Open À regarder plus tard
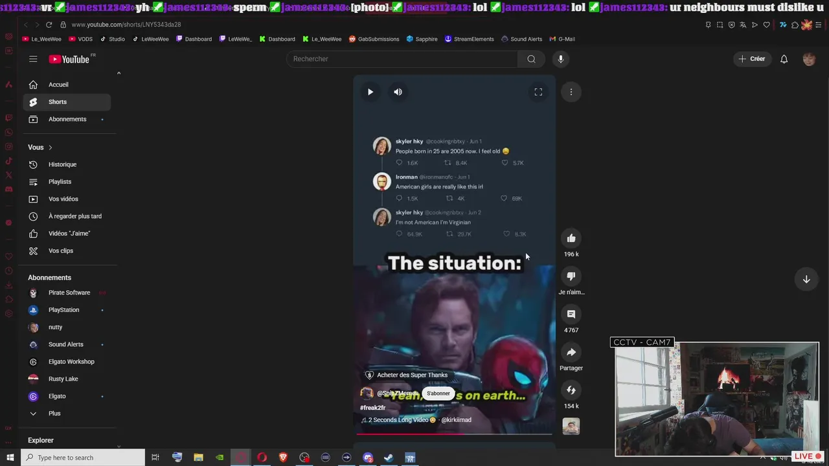 pos(67,216)
